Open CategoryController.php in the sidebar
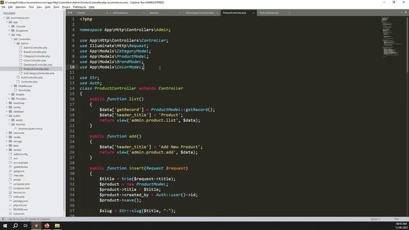The width and height of the screenshot is (409, 230). pyautogui.click(x=37, y=56)
